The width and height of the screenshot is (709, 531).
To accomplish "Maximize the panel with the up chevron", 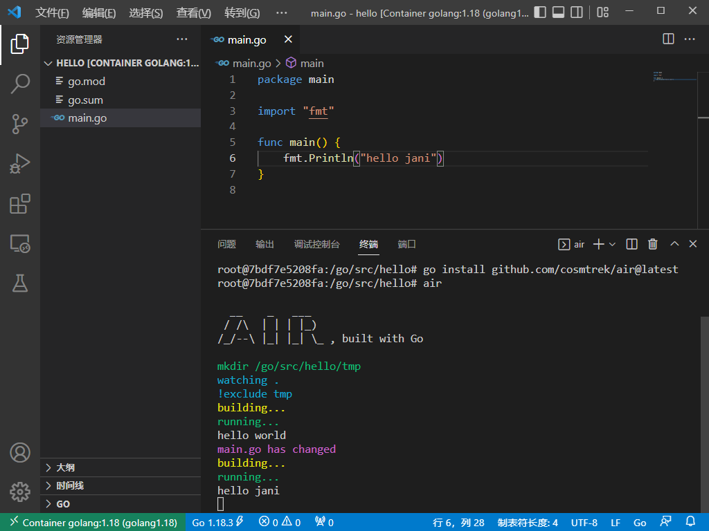I will (674, 244).
